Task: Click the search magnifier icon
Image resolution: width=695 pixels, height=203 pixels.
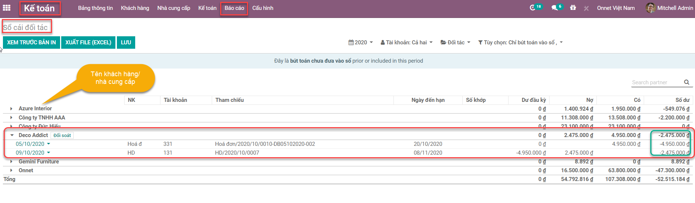Action: 687,82
